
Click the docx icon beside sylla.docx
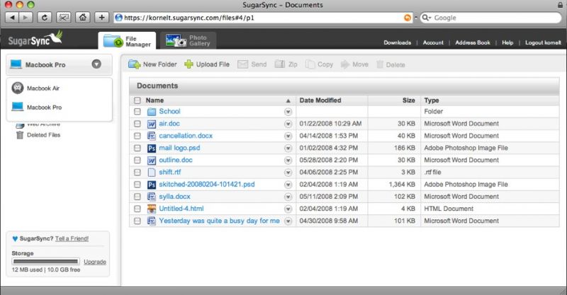tap(152, 197)
